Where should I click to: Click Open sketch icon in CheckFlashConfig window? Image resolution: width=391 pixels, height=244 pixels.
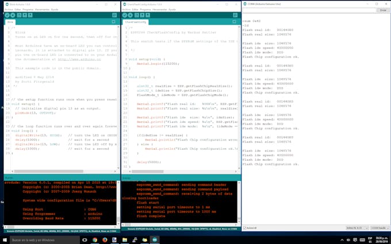[142, 15]
